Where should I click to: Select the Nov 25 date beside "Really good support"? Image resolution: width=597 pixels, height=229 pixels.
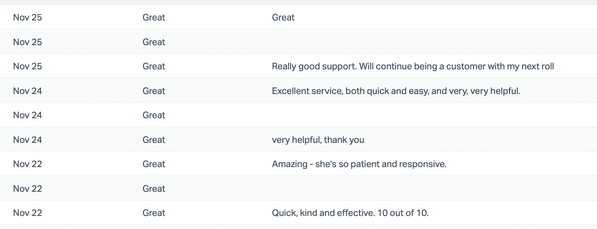click(27, 66)
